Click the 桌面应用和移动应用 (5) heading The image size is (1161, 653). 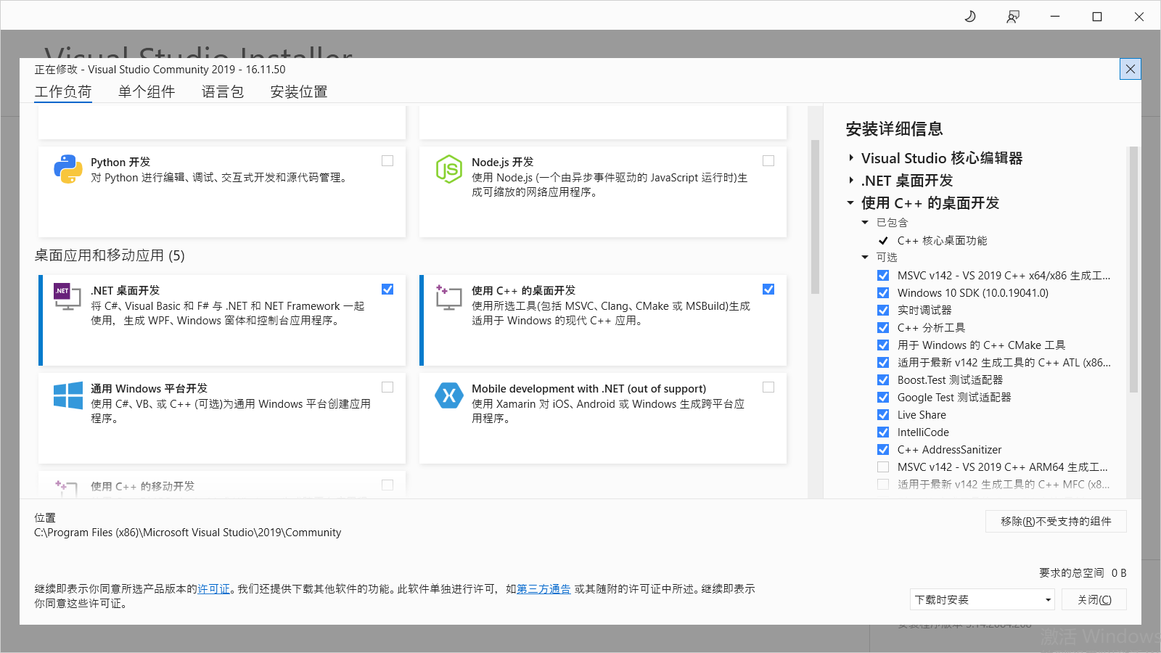point(110,255)
